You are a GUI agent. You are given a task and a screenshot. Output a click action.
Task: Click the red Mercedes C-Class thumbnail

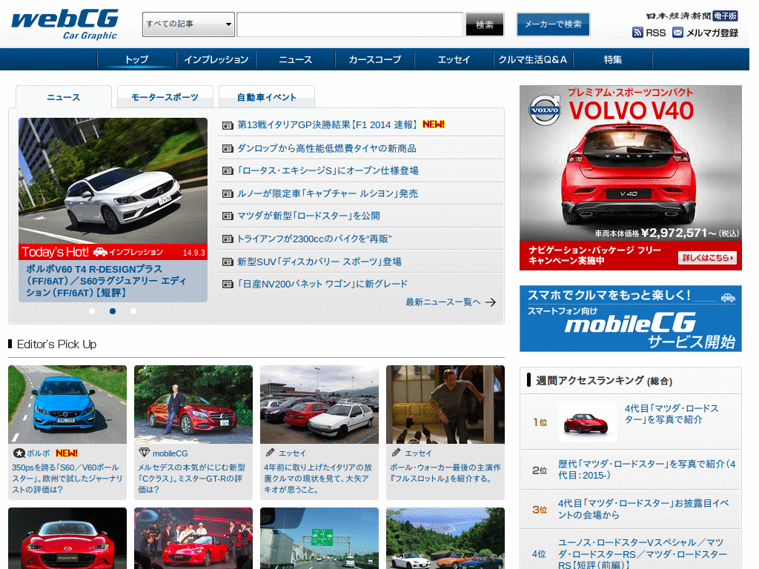[193, 405]
